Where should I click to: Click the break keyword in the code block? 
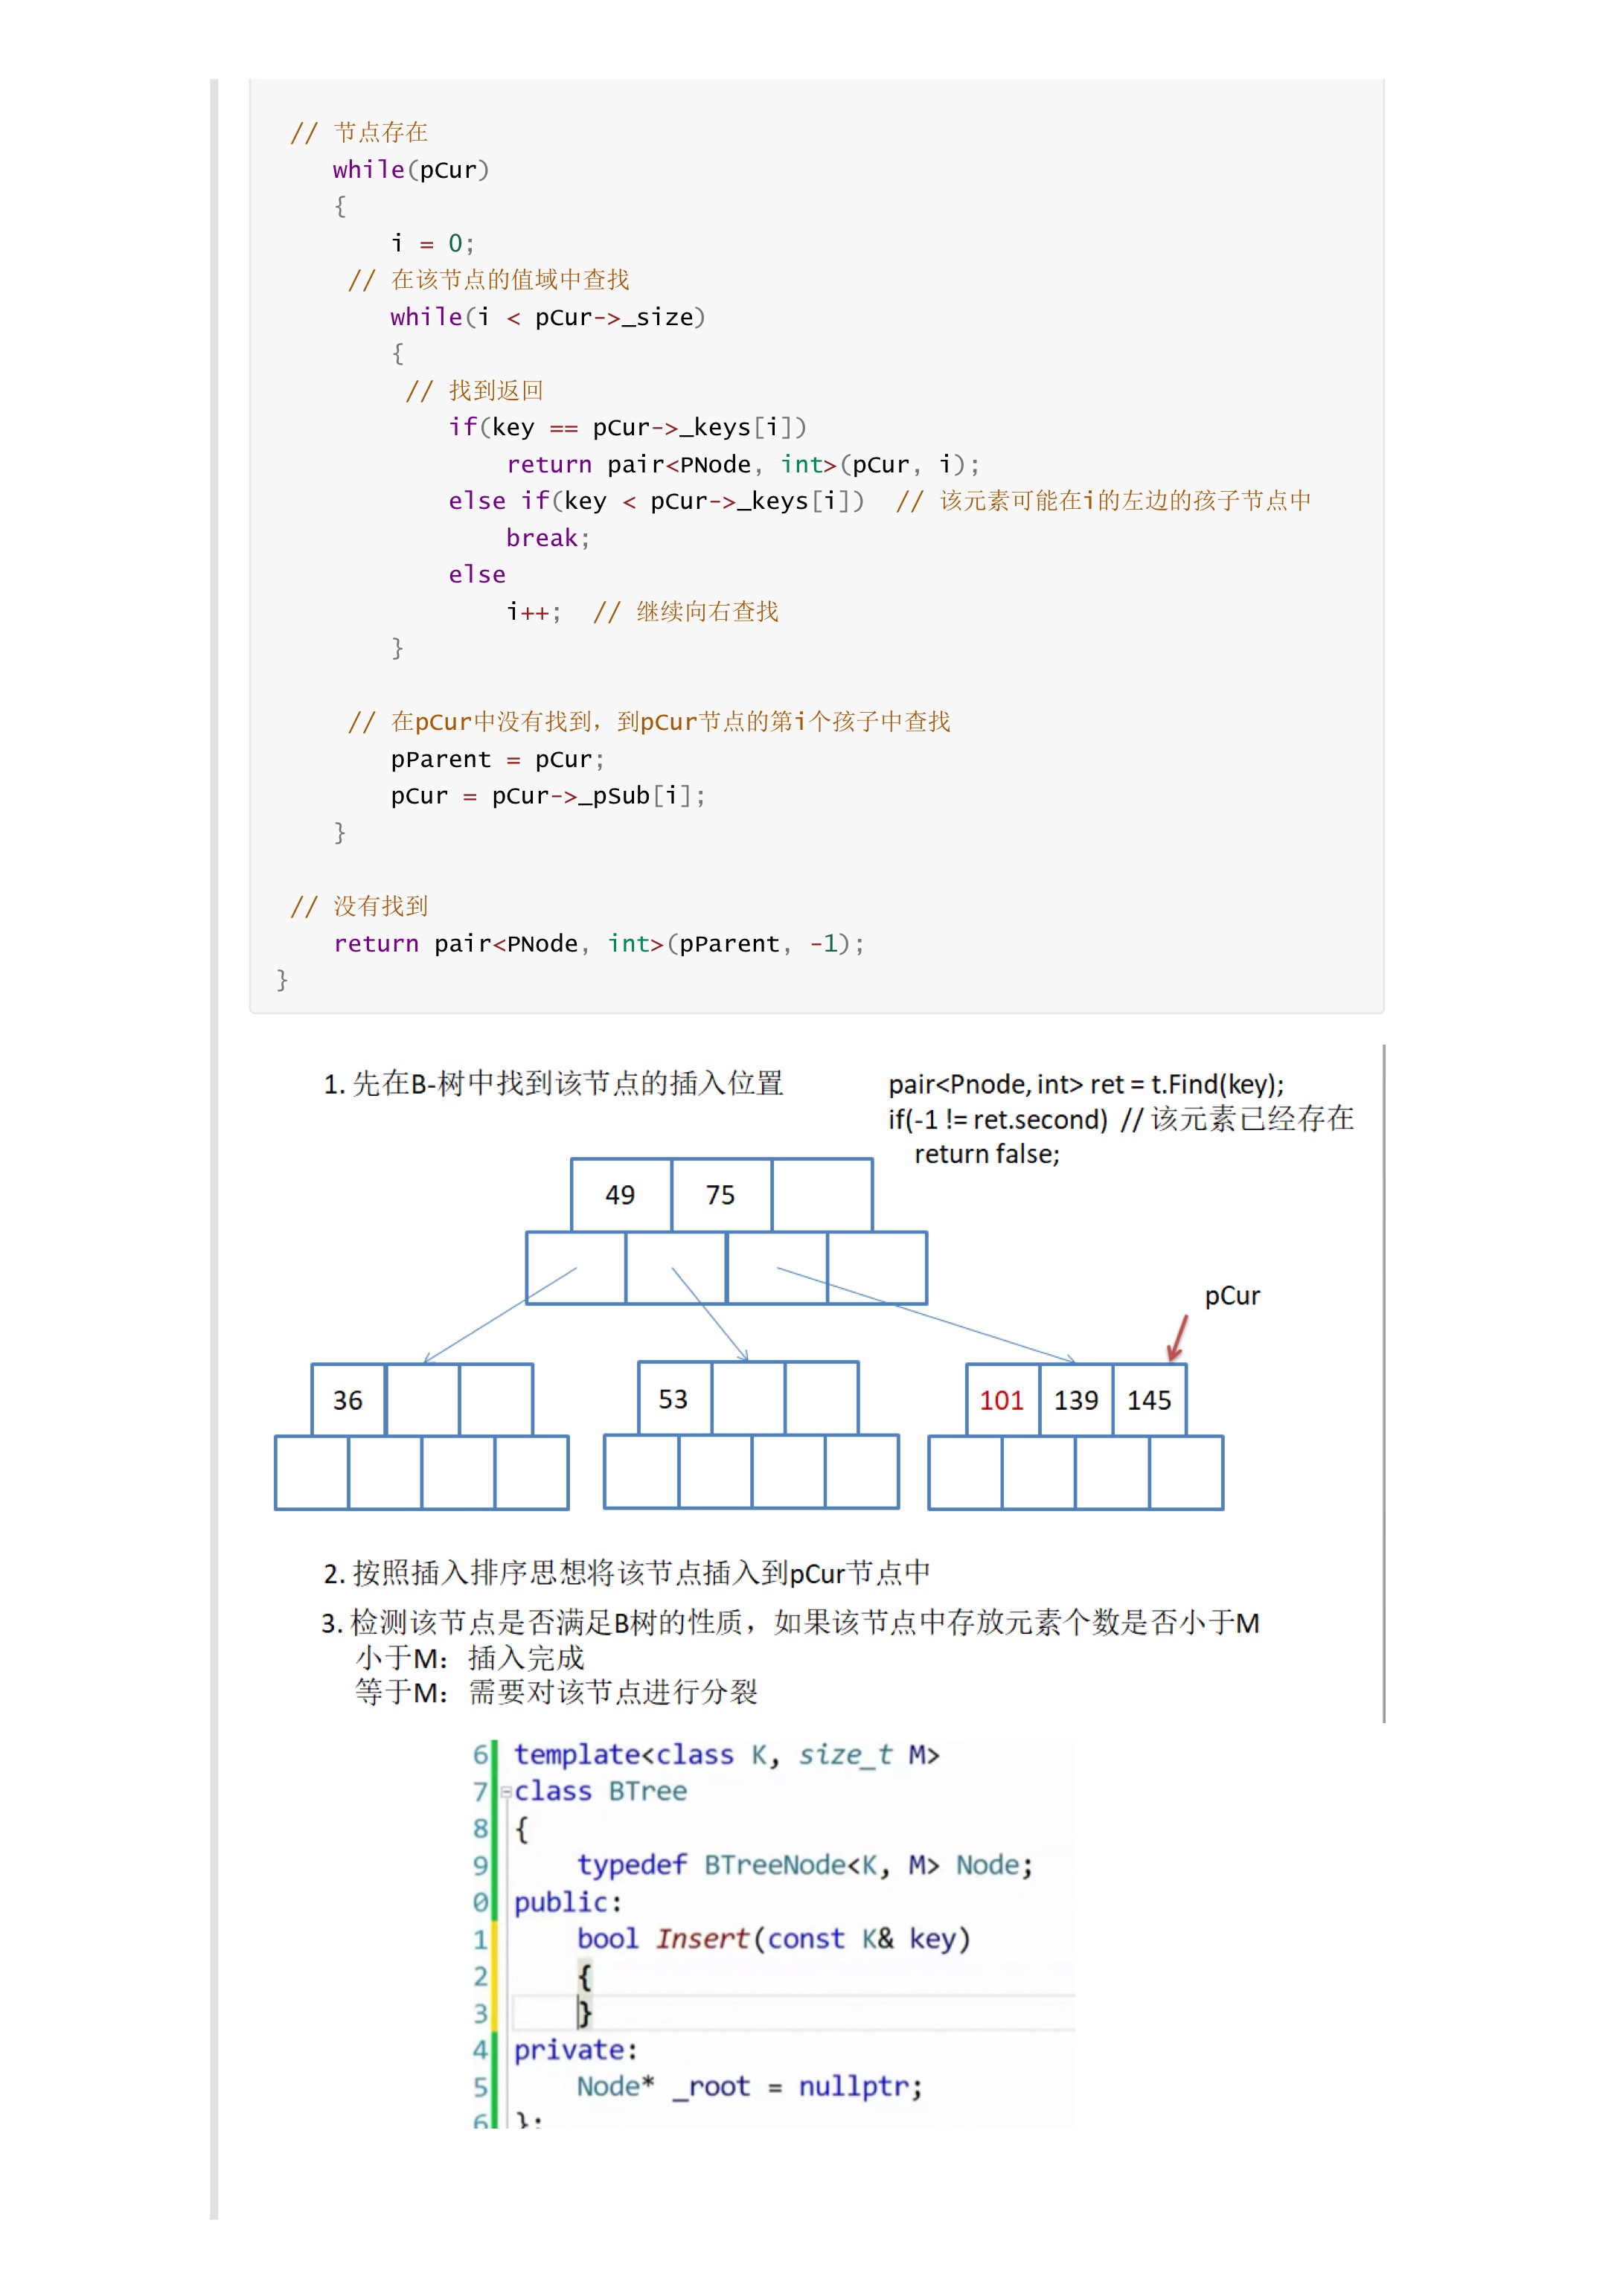541,538
